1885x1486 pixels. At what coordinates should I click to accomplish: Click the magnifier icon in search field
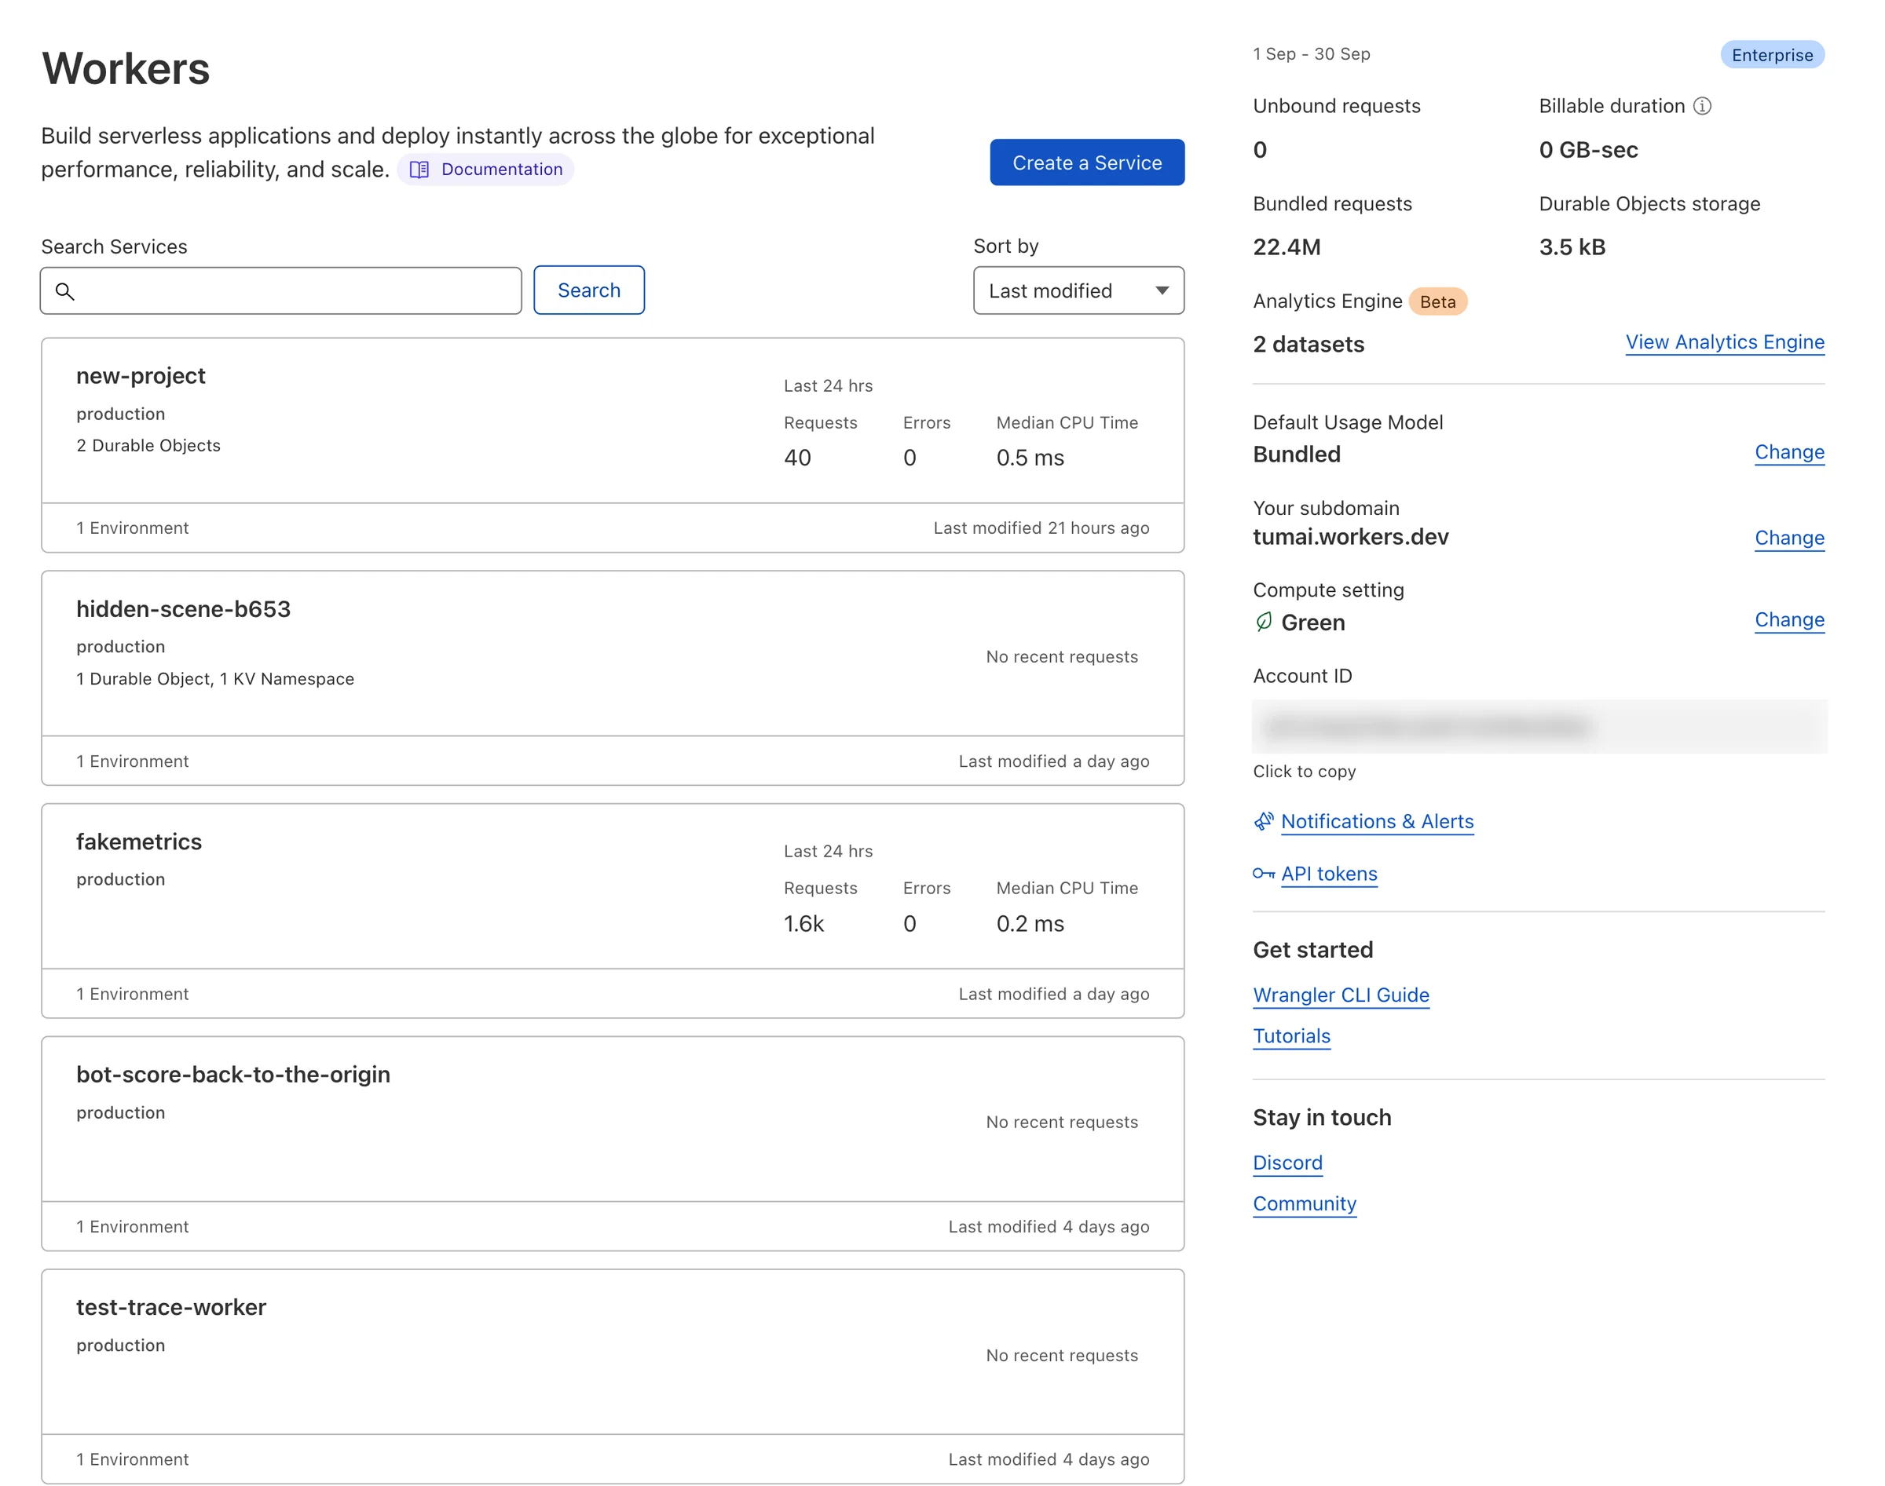(64, 290)
